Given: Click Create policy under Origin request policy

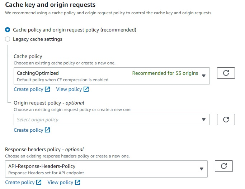Looking at the screenshot, I should pyautogui.click(x=28, y=130).
